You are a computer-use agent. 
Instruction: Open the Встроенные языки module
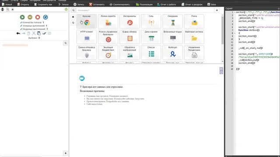coord(172,37)
